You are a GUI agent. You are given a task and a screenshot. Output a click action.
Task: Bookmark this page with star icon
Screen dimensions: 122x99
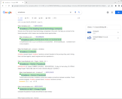pyautogui.click(x=112, y=6)
